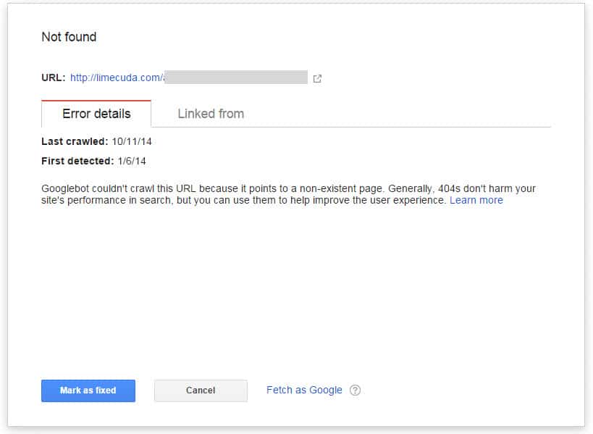Follow the Fetch as Google link

click(304, 390)
